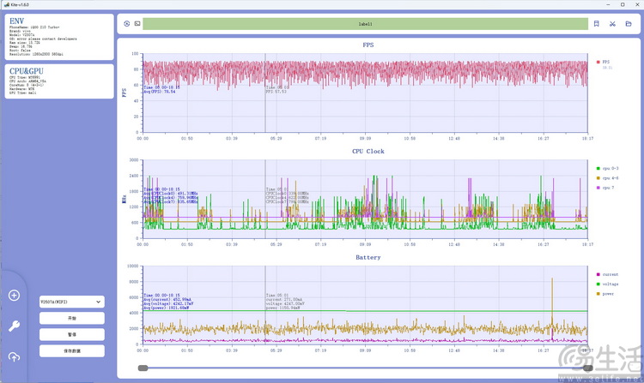Click the Kite-v1.6.0 window title text

pyautogui.click(x=20, y=4)
